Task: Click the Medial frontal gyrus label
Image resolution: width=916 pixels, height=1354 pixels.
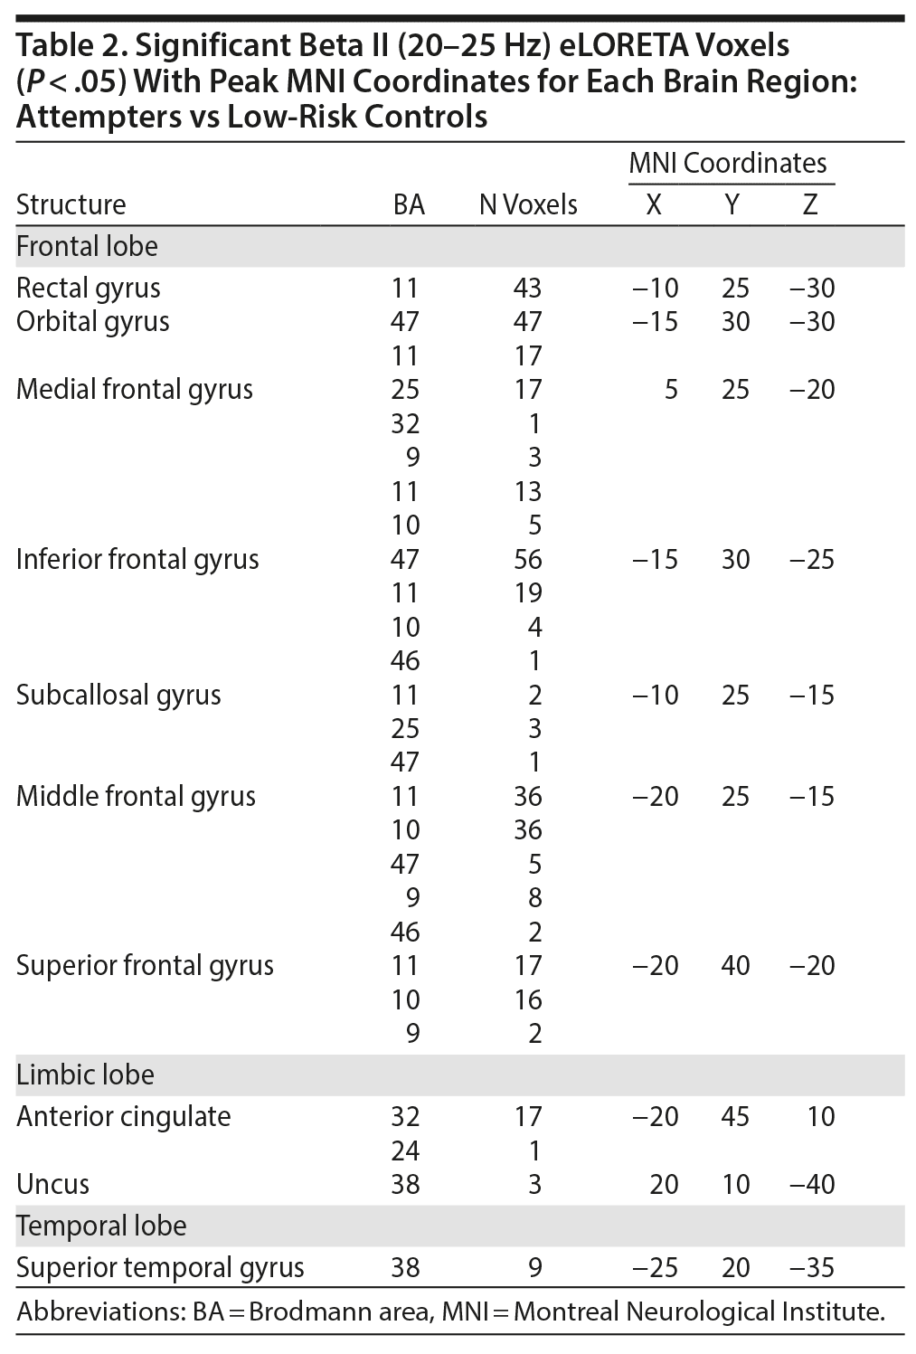Action: click(135, 390)
